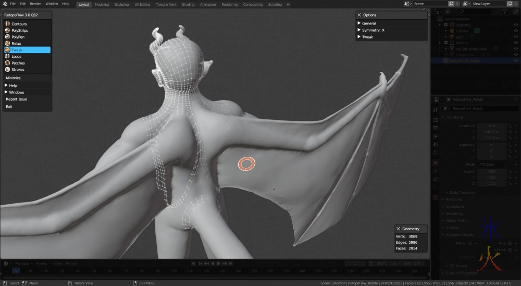Image resolution: width=521 pixels, height=286 pixels.
Task: Select the Strokes tool
Action: [18, 69]
